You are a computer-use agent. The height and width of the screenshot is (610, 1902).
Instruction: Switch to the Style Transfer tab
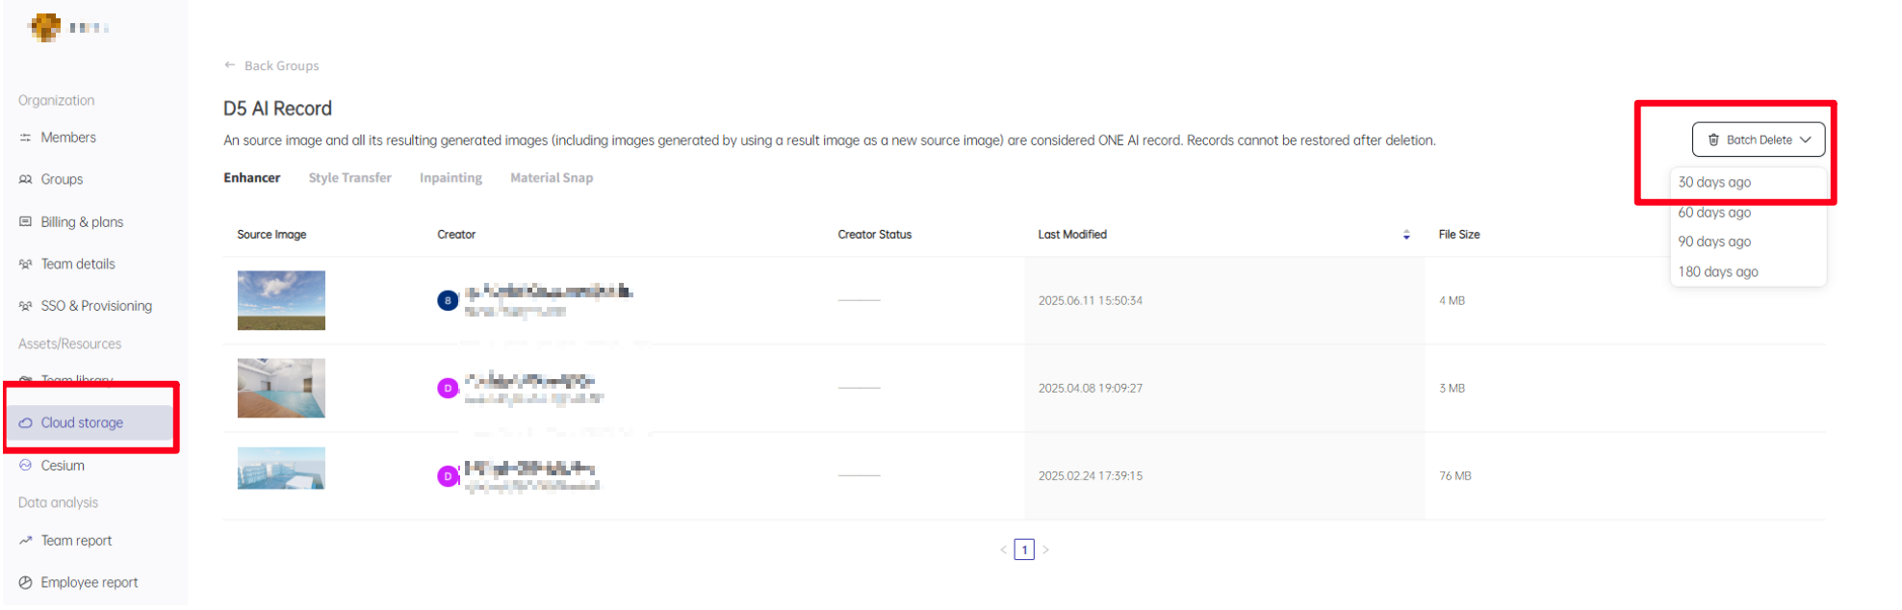[x=349, y=178]
